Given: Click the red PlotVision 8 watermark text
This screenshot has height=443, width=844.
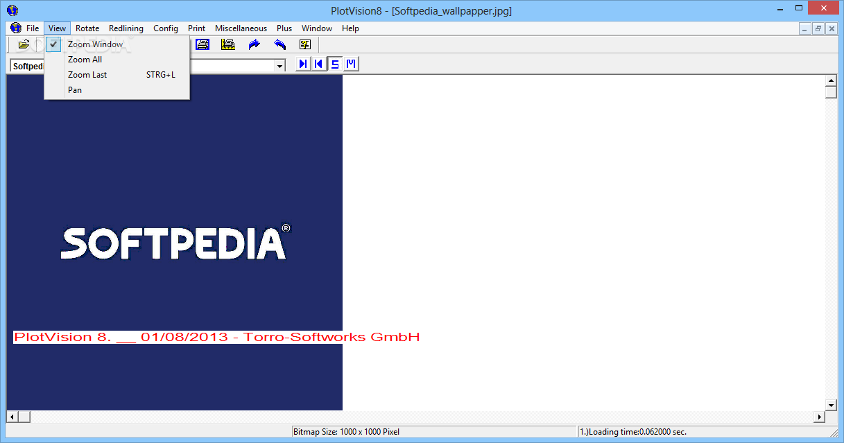Looking at the screenshot, I should pos(216,338).
